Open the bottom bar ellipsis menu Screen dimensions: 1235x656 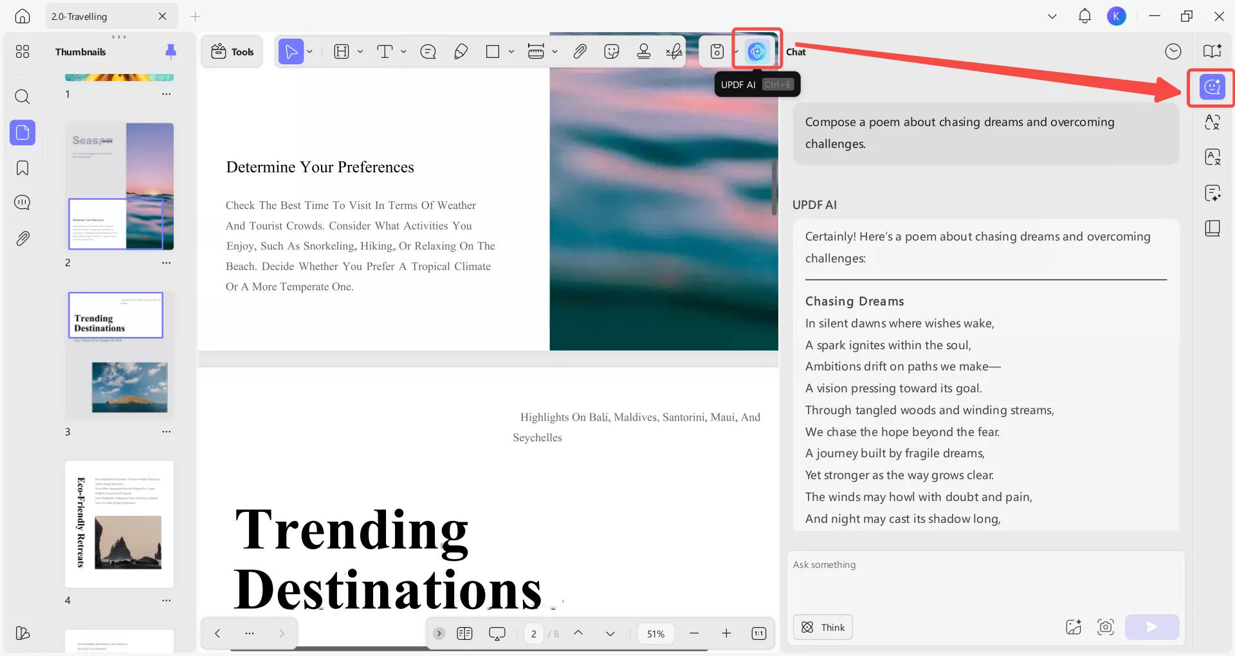250,633
